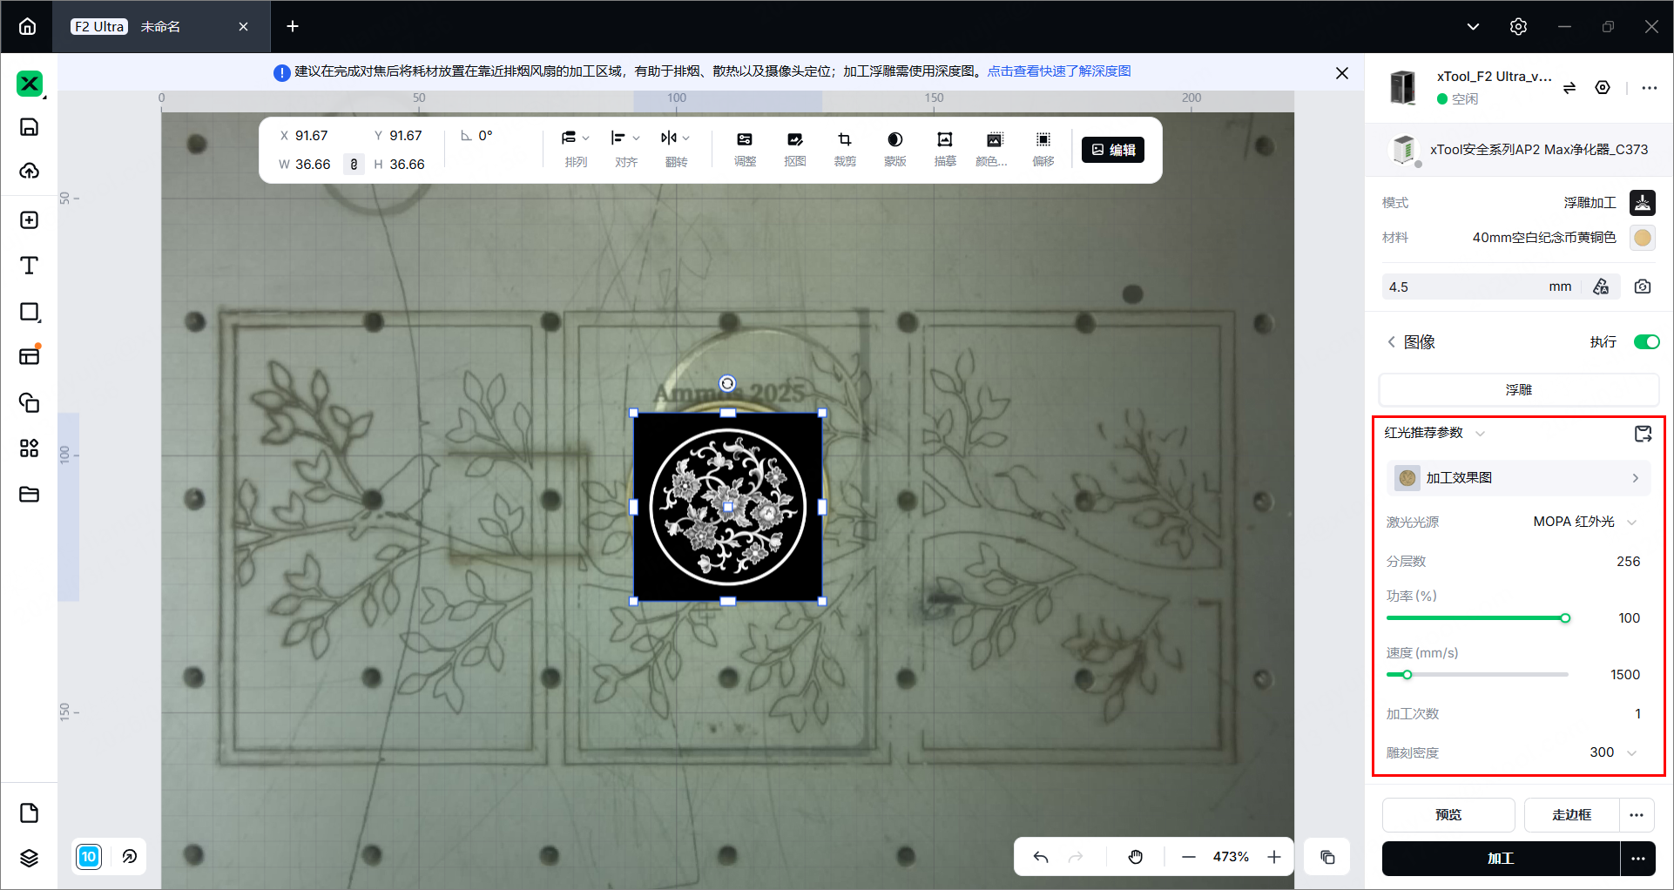The height and width of the screenshot is (890, 1674).
Task: Toggle the 执行 switch off
Action: pyautogui.click(x=1647, y=341)
